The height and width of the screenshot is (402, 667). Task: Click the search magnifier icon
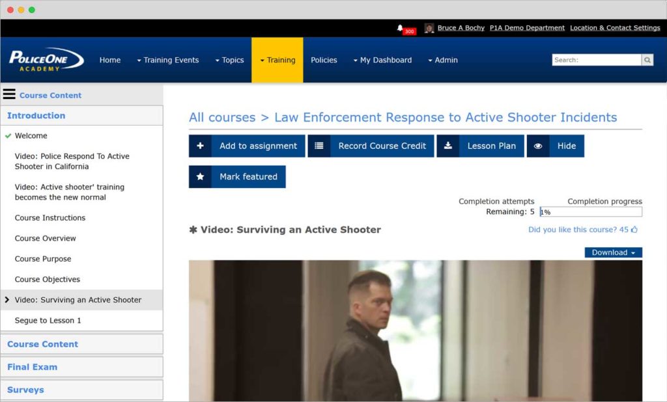tap(647, 60)
